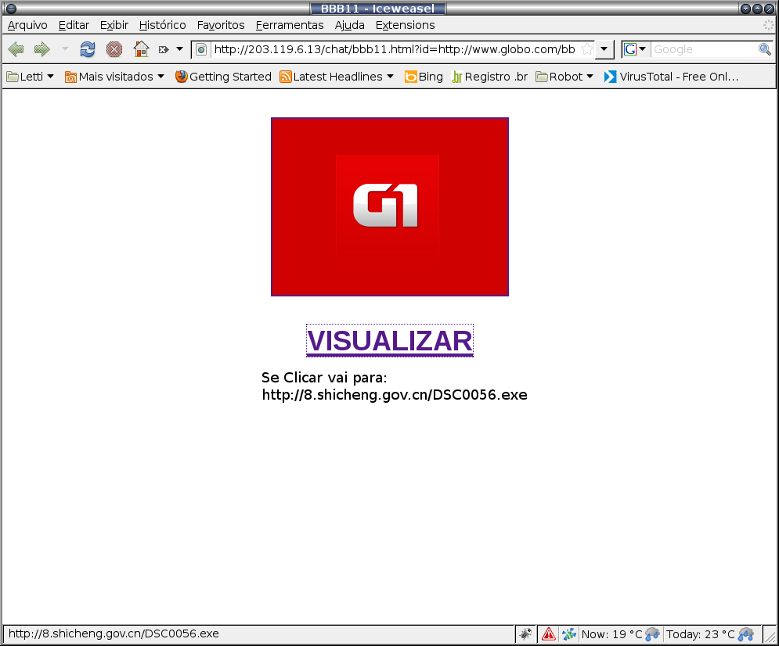This screenshot has height=646, width=779.
Task: Open the dropdown next to the extension icon
Action: coord(180,49)
